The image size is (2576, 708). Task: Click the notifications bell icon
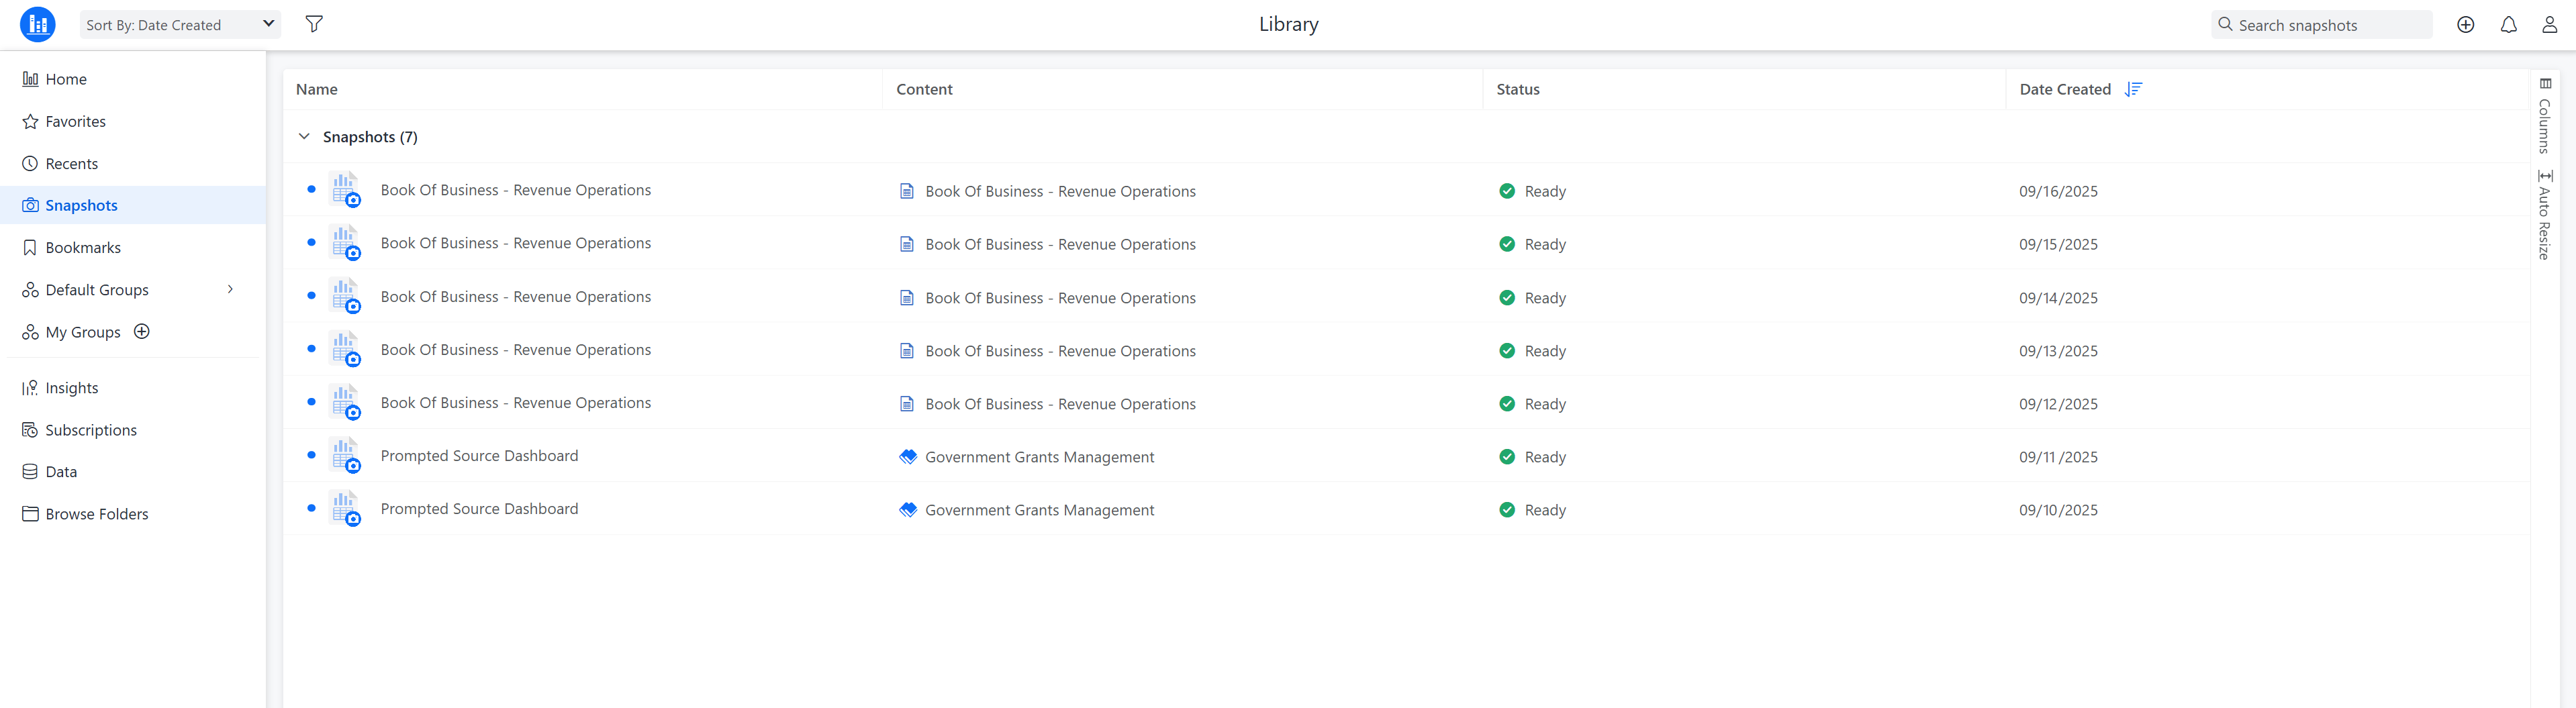tap(2508, 25)
